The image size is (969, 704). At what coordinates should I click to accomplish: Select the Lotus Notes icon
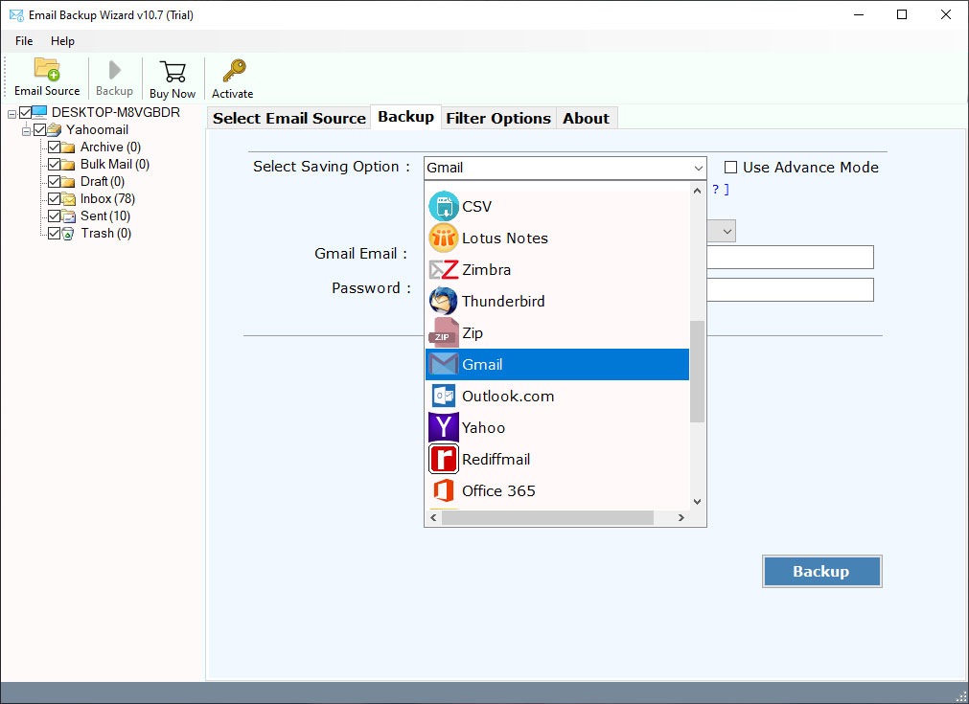click(x=443, y=238)
